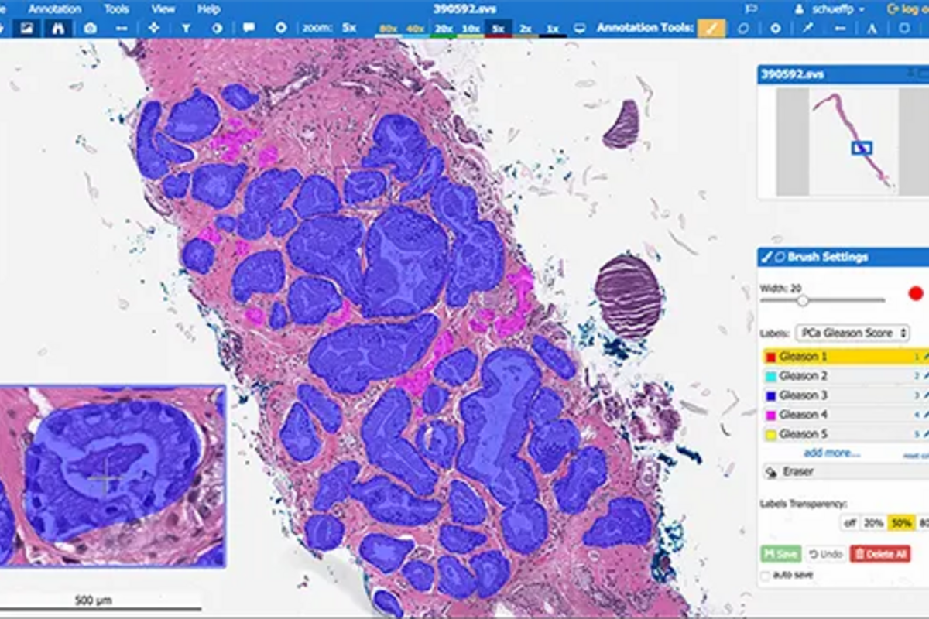The height and width of the screenshot is (619, 929).
Task: Click the Delete All button
Action: tap(879, 554)
